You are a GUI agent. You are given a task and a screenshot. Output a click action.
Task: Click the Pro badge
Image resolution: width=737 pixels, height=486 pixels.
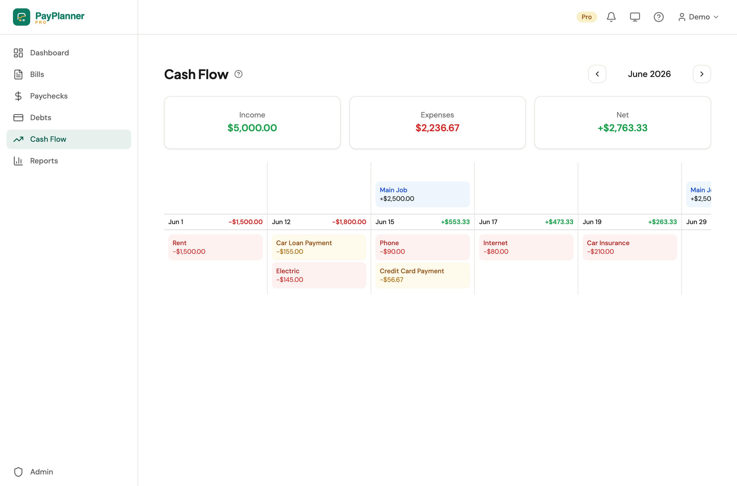pos(586,17)
